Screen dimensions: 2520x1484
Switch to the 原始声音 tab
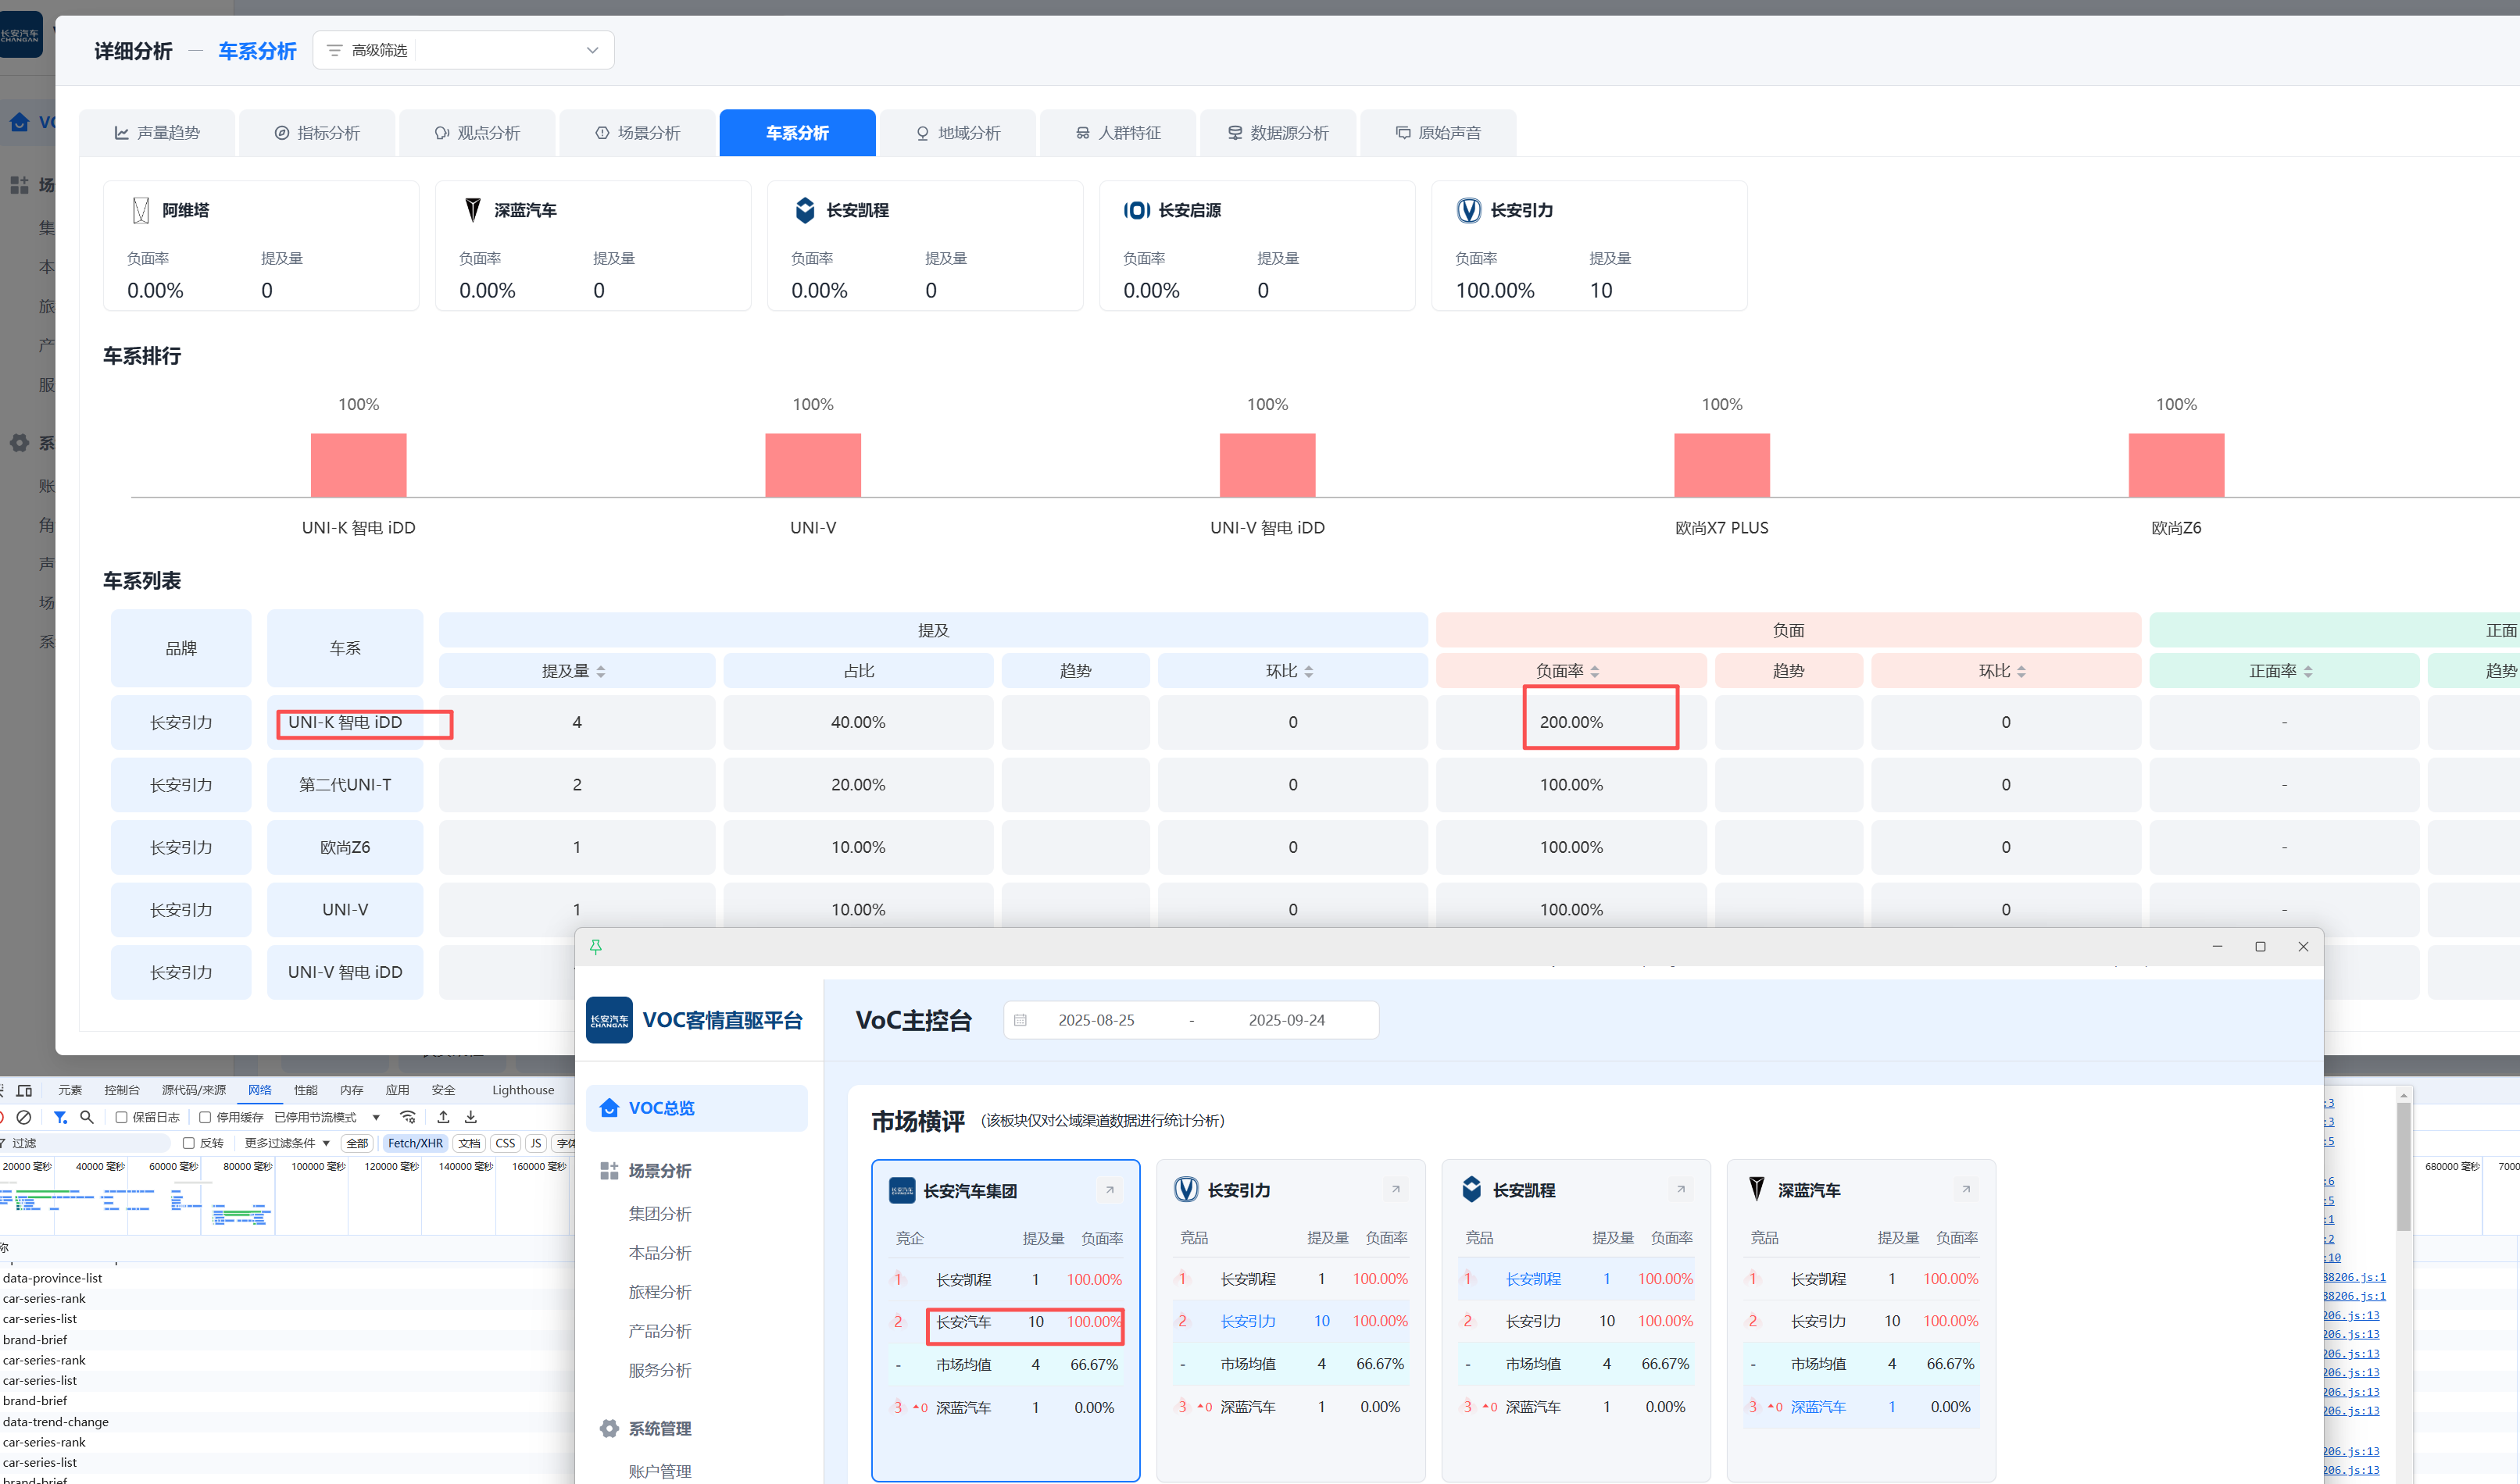(x=1438, y=133)
